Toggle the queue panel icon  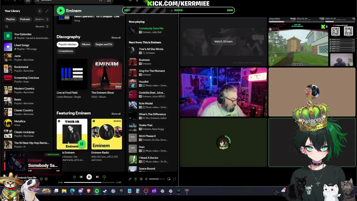pos(136,179)
